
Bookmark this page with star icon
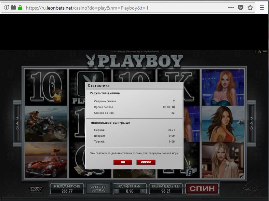tap(250, 7)
